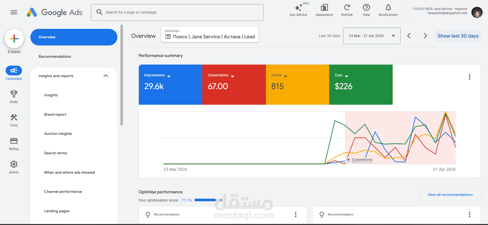This screenshot has width=488, height=225.
Task: Open the Campaign selector chip
Action: tap(210, 34)
